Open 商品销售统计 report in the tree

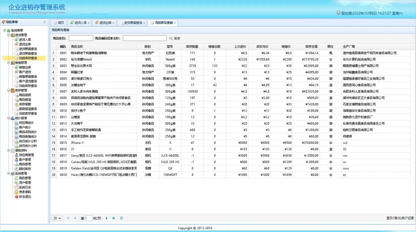point(28,136)
